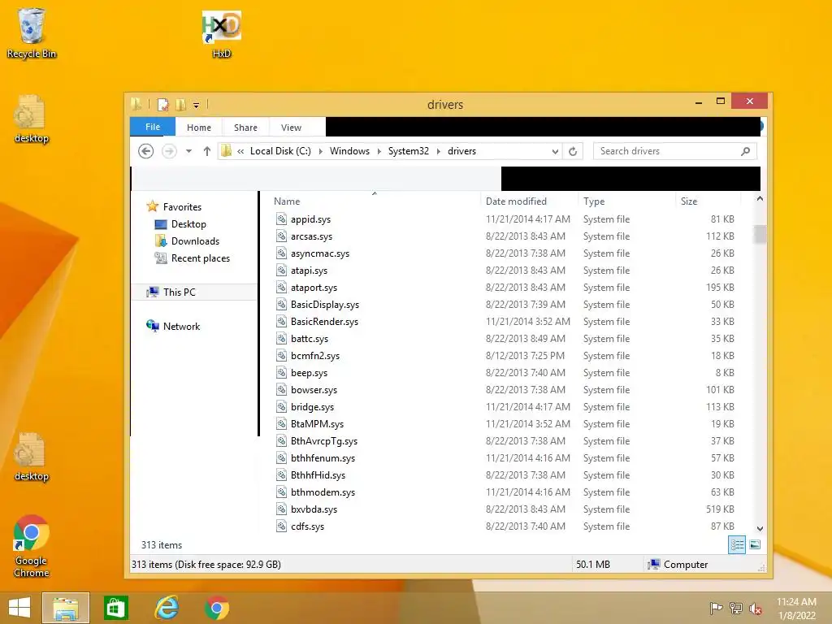
Task: Select the battc.sys file icon
Action: (x=281, y=338)
